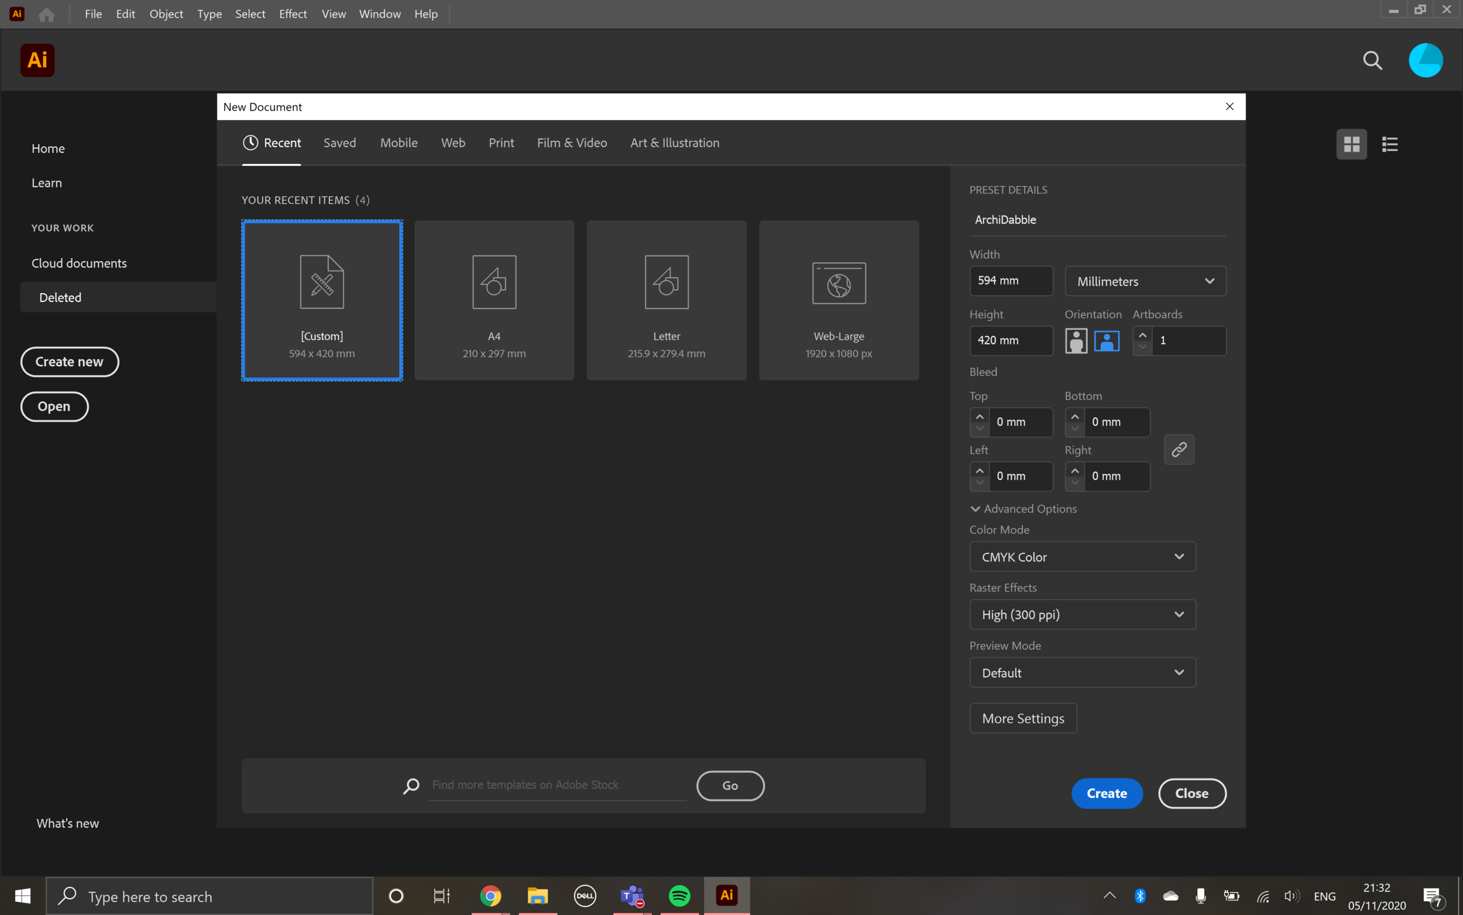Screen dimensions: 1463x915
Task: Click the Width 594 mm field
Action: point(1011,281)
